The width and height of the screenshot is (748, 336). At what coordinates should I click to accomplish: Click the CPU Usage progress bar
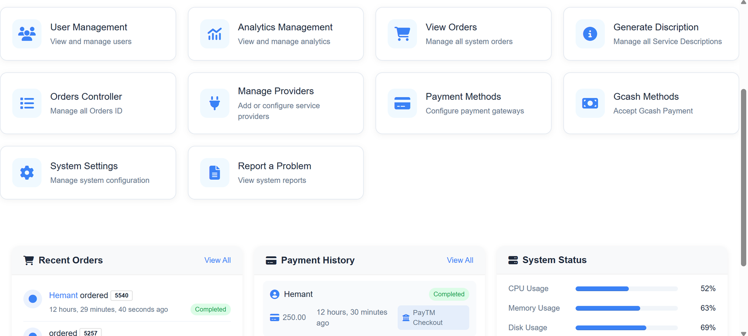point(626,289)
